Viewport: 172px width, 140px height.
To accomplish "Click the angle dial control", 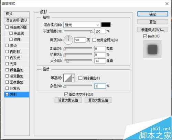I will pyautogui.click(x=68, y=40).
